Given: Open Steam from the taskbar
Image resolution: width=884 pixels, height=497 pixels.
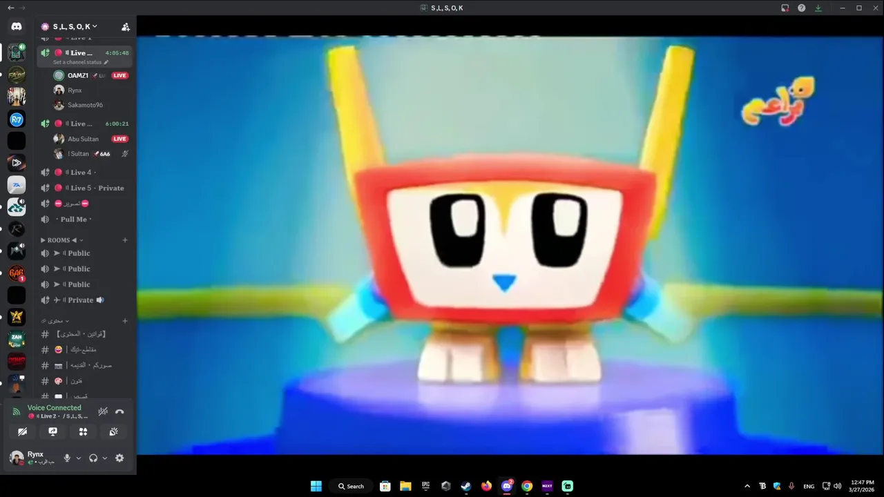Looking at the screenshot, I should click(466, 486).
